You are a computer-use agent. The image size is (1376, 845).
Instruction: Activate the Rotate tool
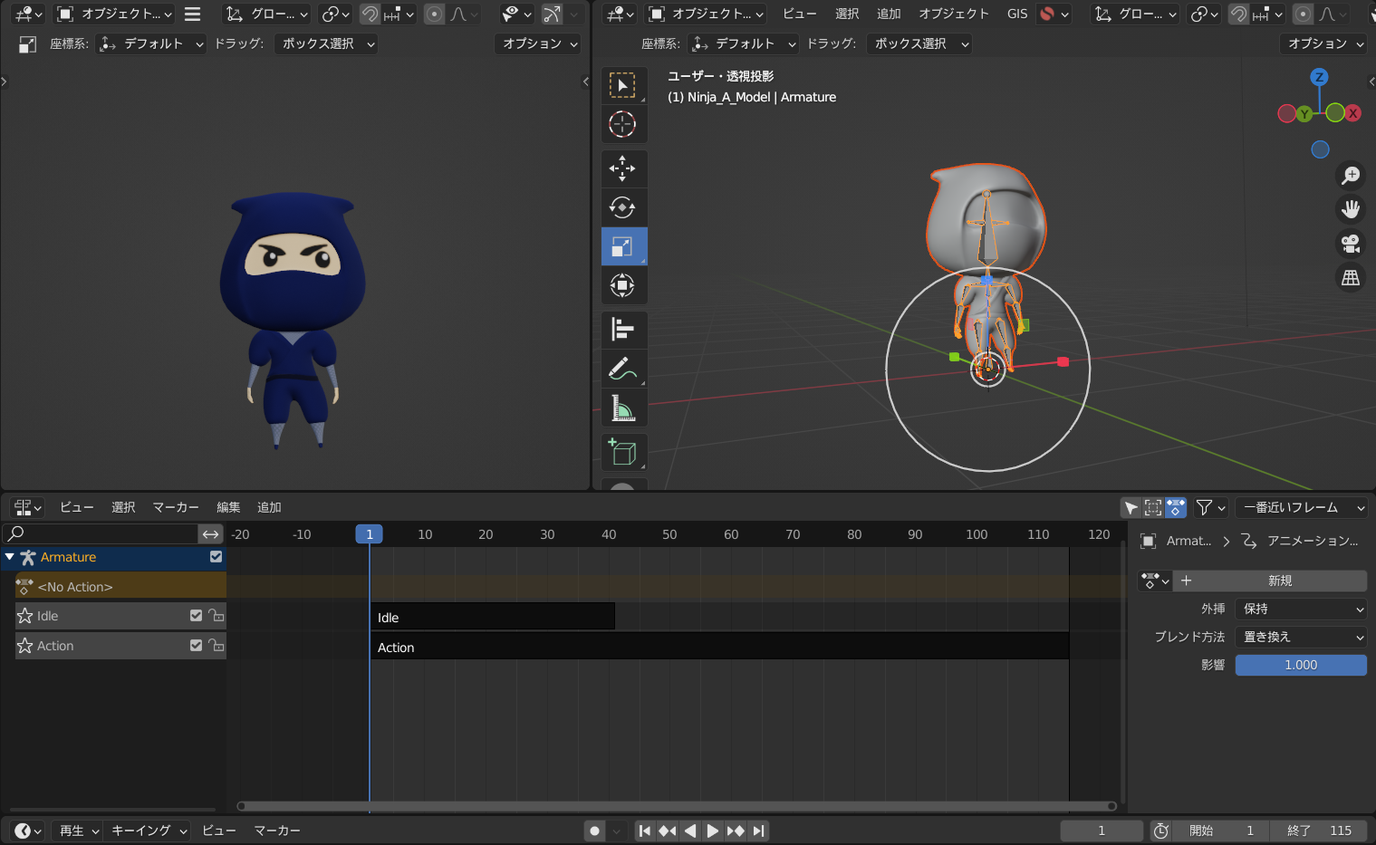pyautogui.click(x=624, y=206)
